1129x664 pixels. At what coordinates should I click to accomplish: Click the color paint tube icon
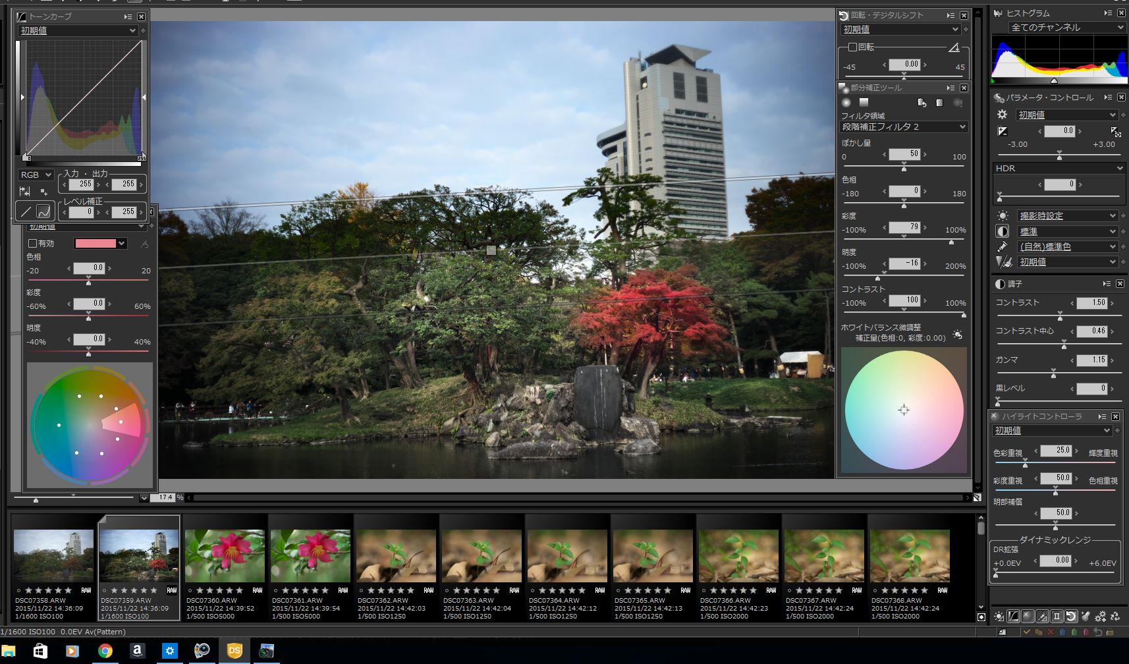(x=1003, y=246)
